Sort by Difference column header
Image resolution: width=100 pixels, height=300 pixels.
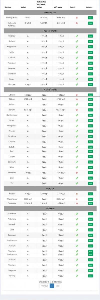coord(58,7)
